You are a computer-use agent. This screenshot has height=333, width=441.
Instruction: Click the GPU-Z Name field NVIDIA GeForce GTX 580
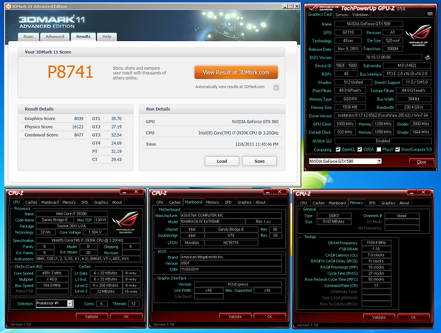coord(369,24)
